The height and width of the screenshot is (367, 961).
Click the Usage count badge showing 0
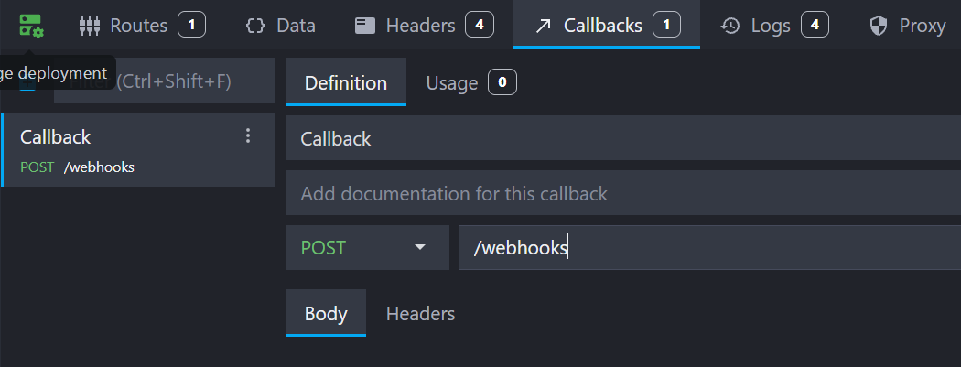click(x=502, y=83)
